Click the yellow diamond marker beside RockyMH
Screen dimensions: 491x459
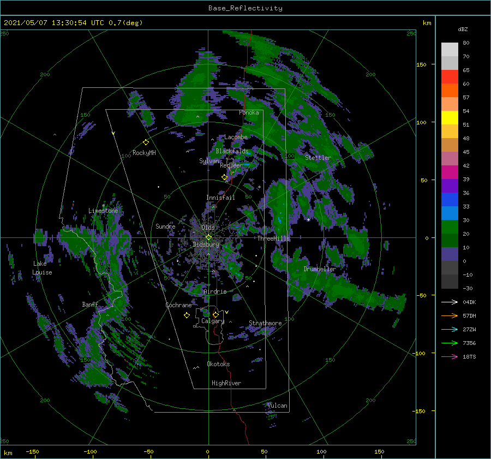coord(146,142)
